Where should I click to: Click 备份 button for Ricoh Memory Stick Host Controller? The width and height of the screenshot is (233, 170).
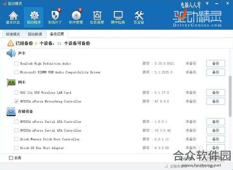pyautogui.click(x=216, y=139)
